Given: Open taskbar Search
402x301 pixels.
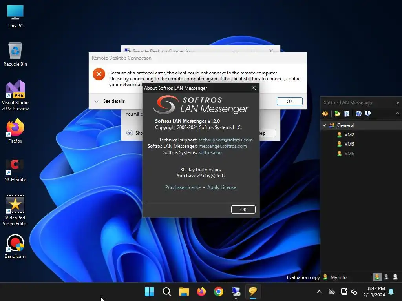Looking at the screenshot, I should (x=166, y=292).
